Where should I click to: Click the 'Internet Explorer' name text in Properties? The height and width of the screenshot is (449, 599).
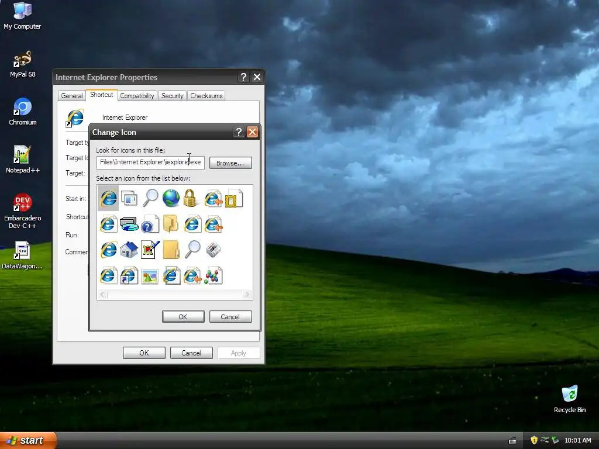pos(125,118)
